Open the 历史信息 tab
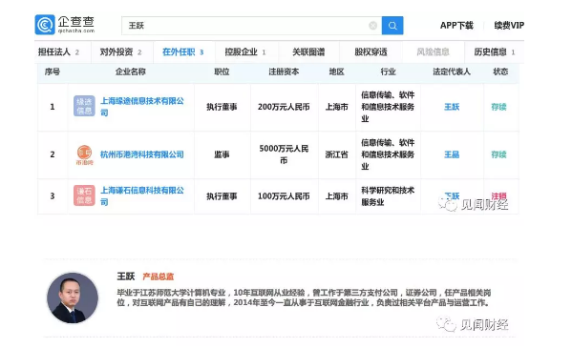 coord(495,52)
